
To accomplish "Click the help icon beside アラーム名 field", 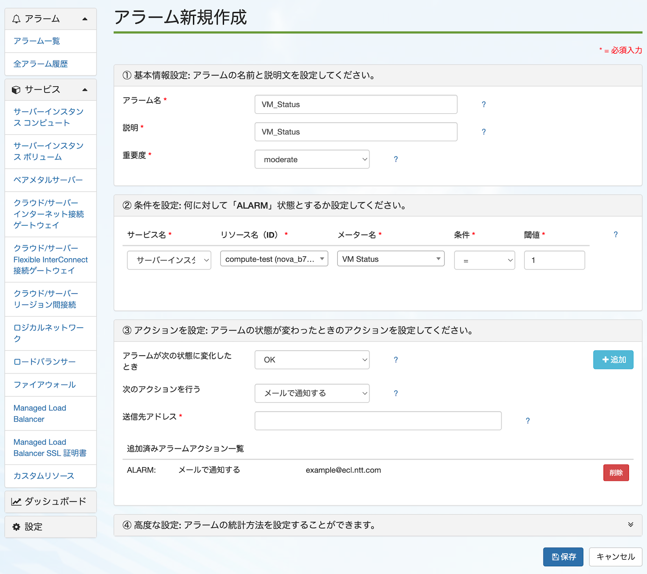I will 484,104.
